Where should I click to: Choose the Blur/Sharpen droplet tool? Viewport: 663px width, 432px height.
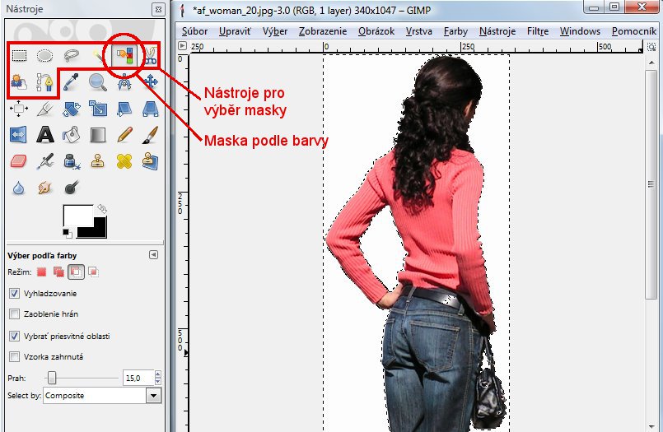[x=18, y=188]
